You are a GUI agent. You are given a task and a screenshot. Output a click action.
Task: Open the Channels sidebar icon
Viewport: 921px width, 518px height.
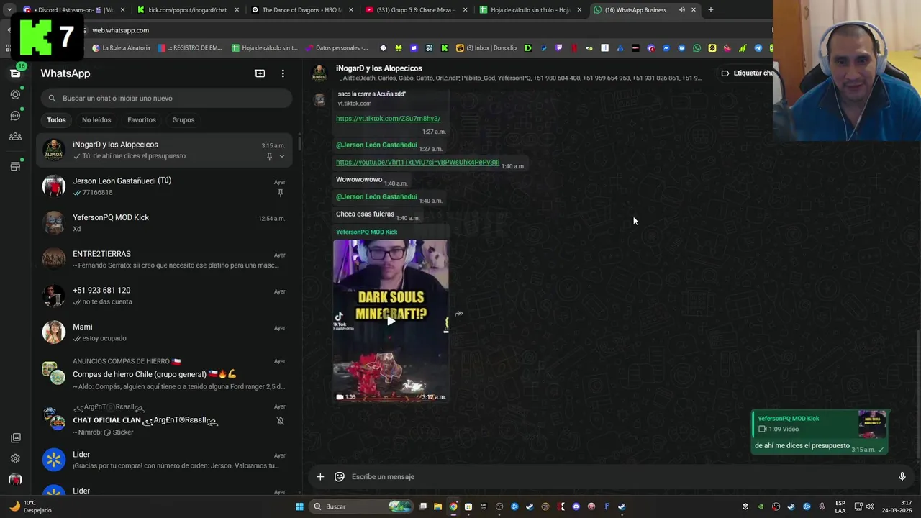pyautogui.click(x=15, y=115)
